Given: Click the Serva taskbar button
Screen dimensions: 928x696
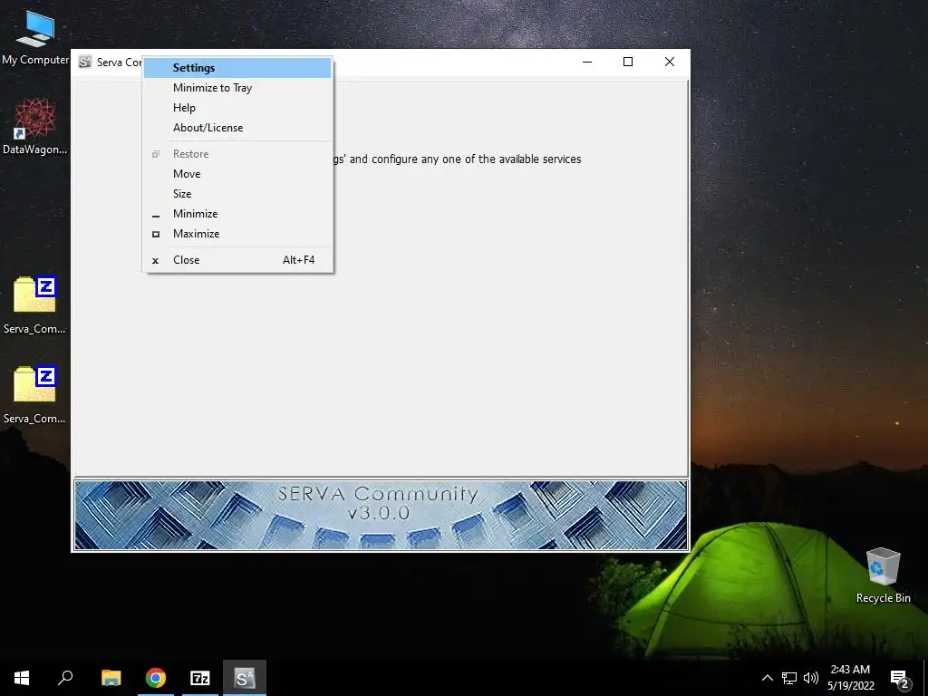Looking at the screenshot, I should click(x=245, y=678).
